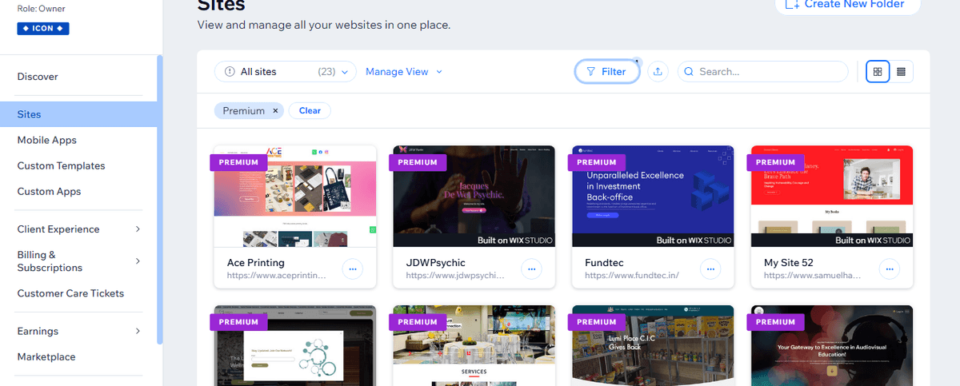Click the My Site 52 name
Screen dimensions: 960x386
tap(788, 262)
